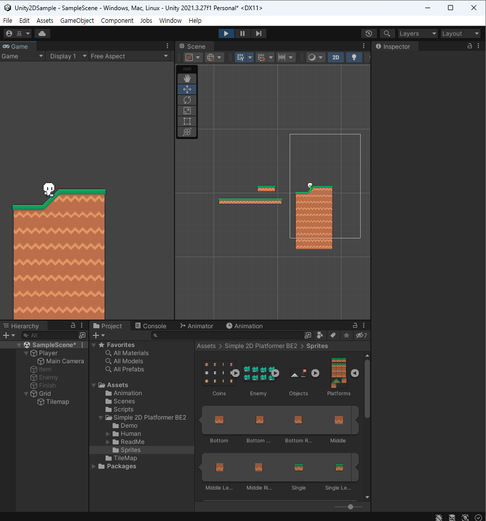Toggle the Inspector lock icon
Screen dimensions: 486x521
pyautogui.click(x=470, y=46)
